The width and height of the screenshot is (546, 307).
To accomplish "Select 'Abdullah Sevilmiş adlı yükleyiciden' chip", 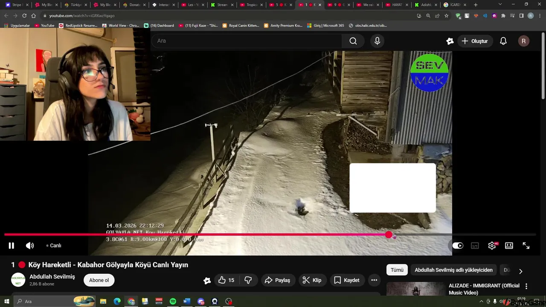I will pos(453,270).
